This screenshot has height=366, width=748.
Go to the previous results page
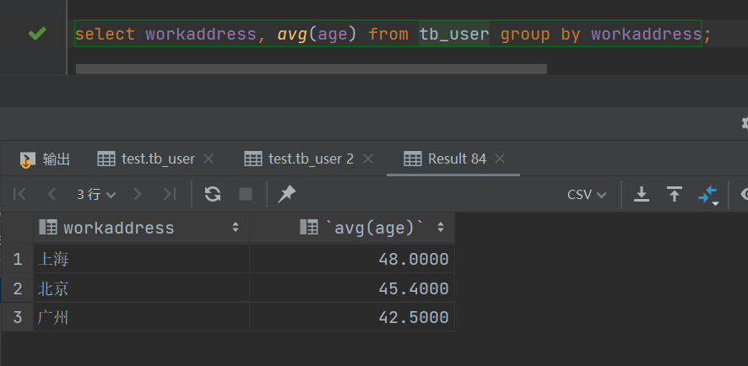coord(52,194)
